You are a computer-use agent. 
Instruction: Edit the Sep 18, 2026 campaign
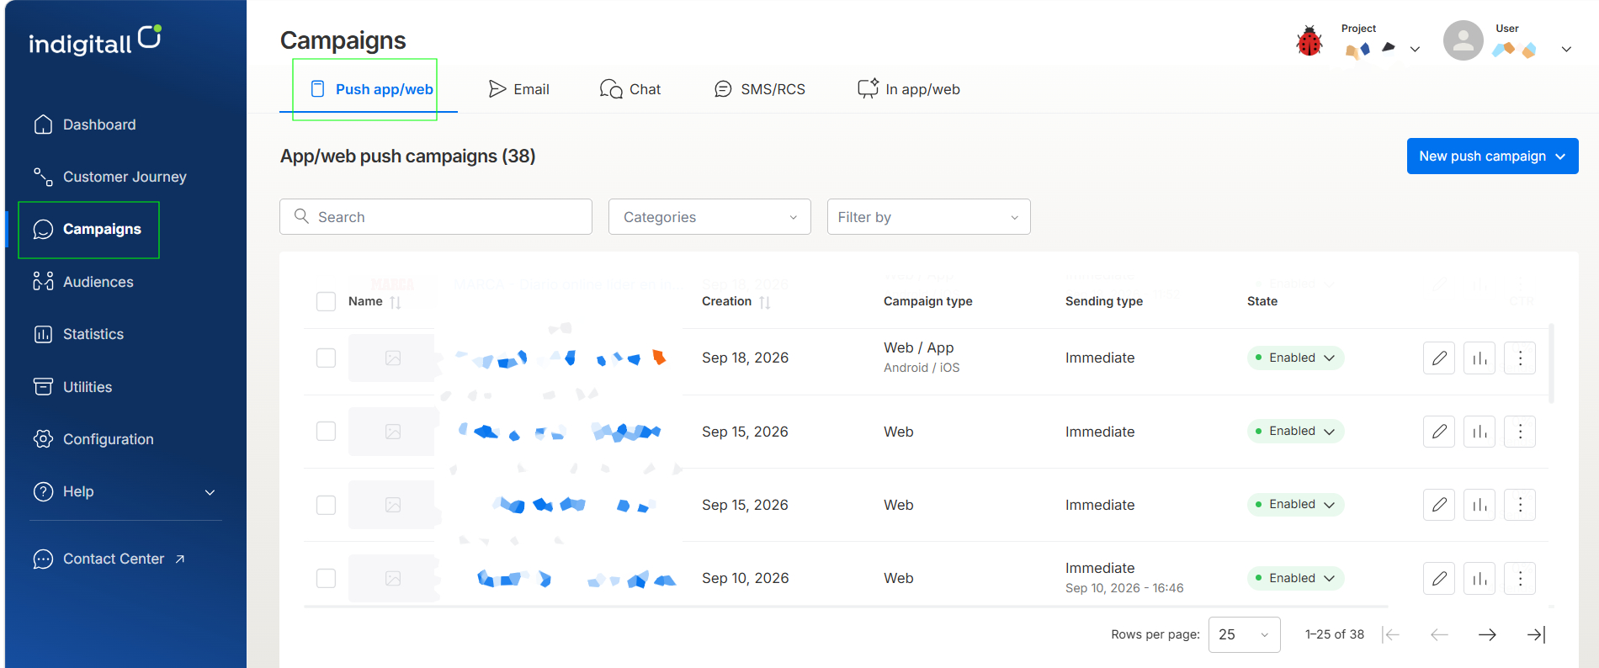[1439, 358]
